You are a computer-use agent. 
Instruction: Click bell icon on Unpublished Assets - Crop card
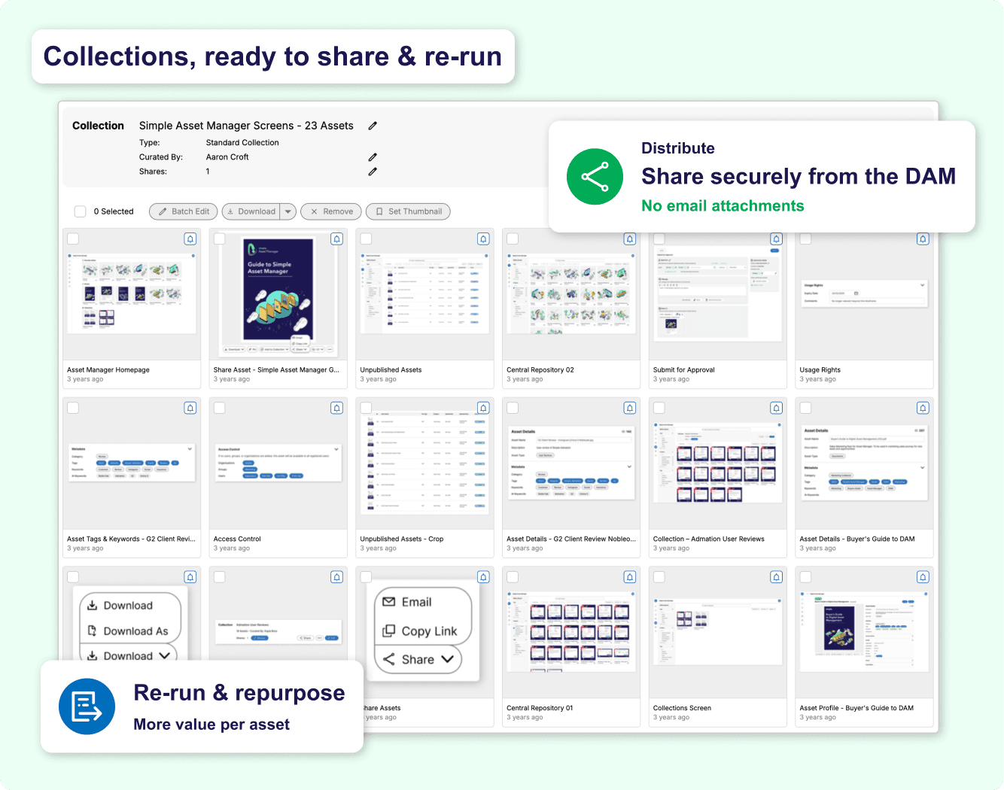point(483,408)
